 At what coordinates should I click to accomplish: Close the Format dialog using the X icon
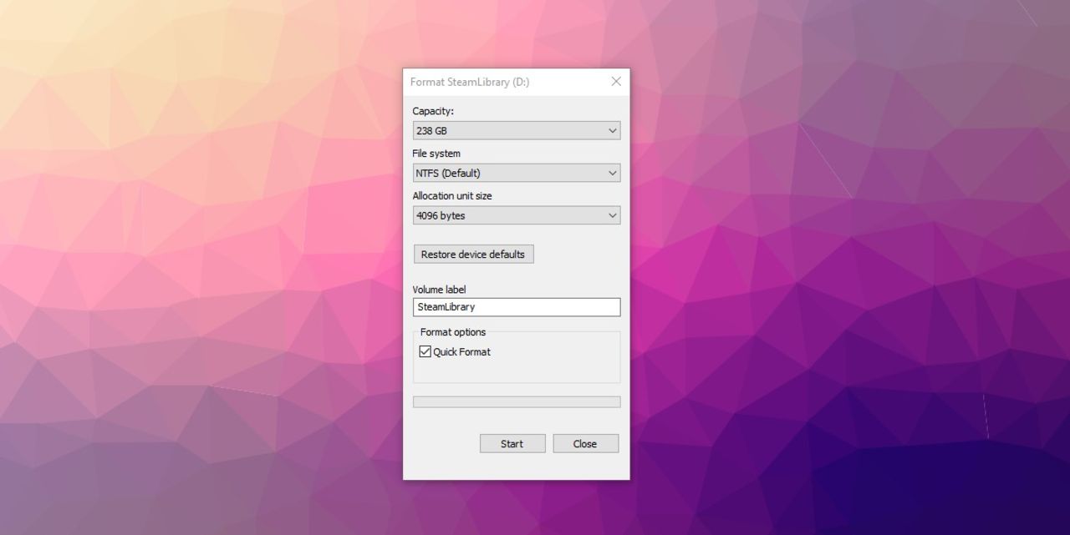point(616,82)
